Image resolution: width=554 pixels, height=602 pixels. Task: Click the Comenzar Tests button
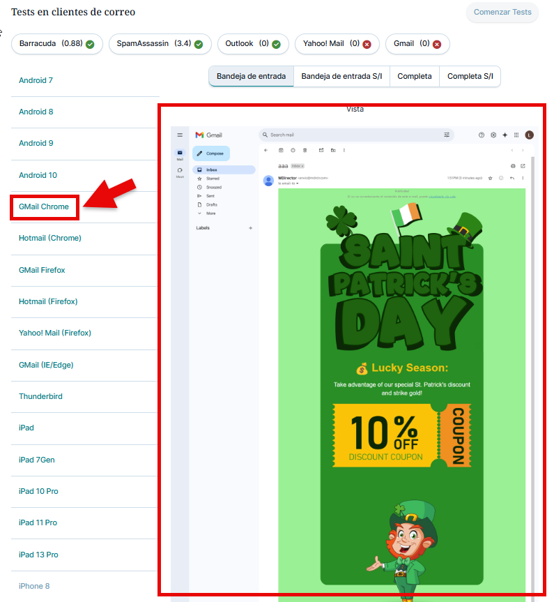click(x=502, y=13)
